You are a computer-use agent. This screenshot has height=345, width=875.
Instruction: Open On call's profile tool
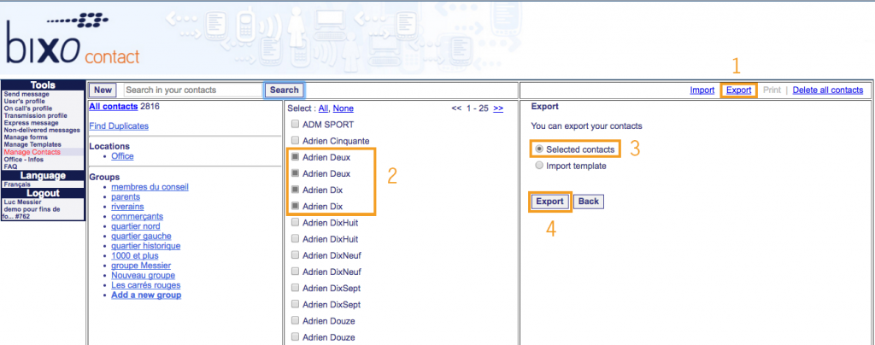(x=28, y=108)
